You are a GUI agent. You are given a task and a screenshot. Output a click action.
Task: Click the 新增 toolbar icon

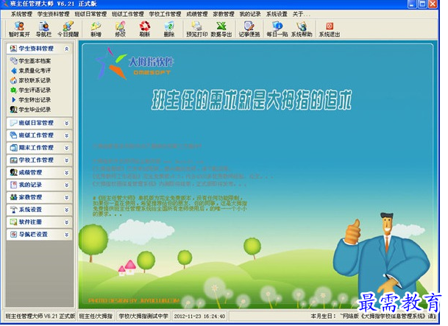(x=96, y=29)
